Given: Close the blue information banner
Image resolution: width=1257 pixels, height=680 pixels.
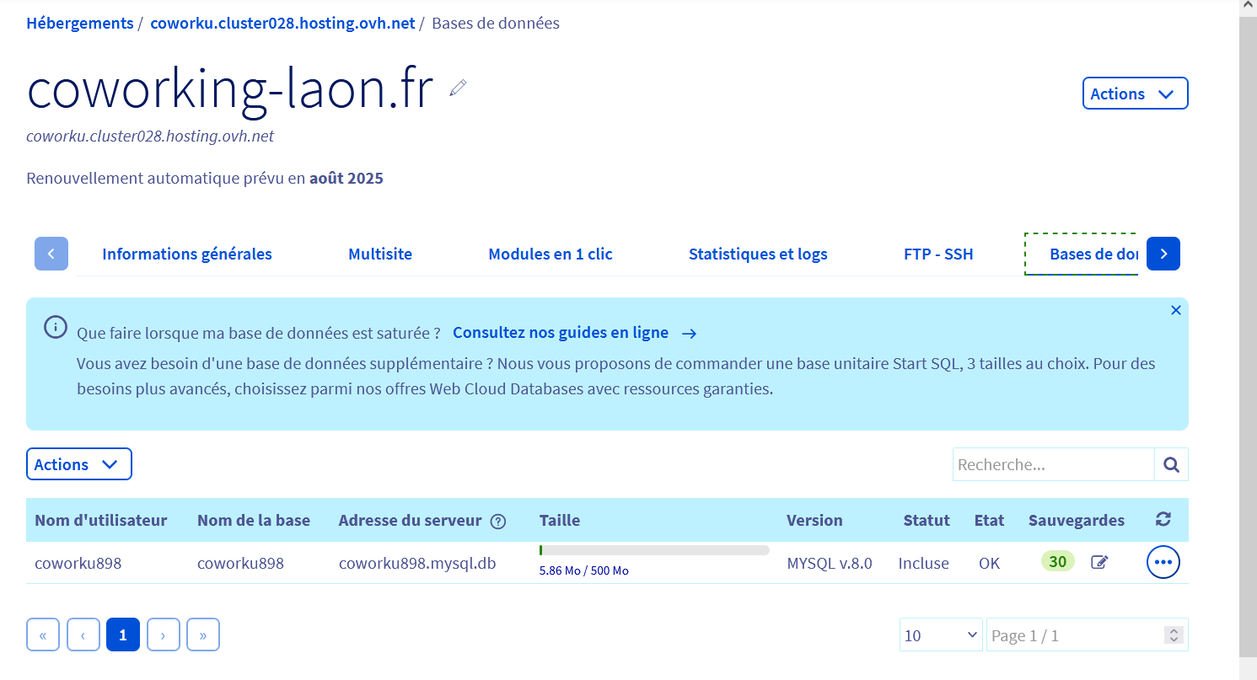Looking at the screenshot, I should point(1176,310).
